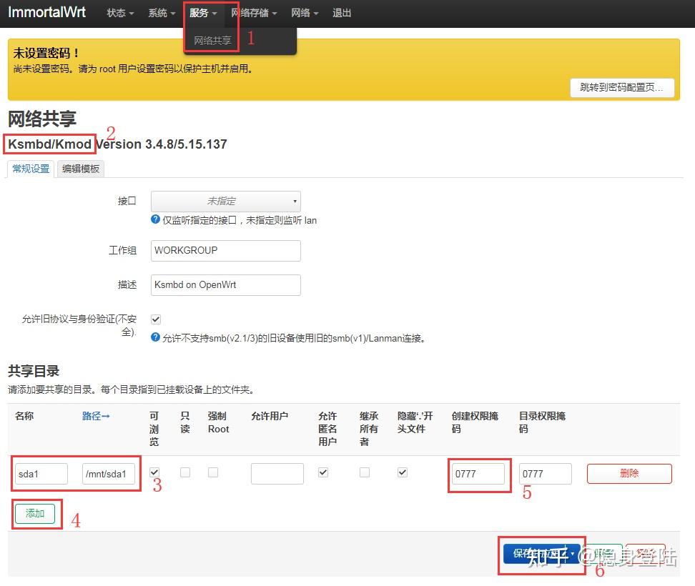
Task: Select the 常规设置 tab
Action: pos(30,169)
